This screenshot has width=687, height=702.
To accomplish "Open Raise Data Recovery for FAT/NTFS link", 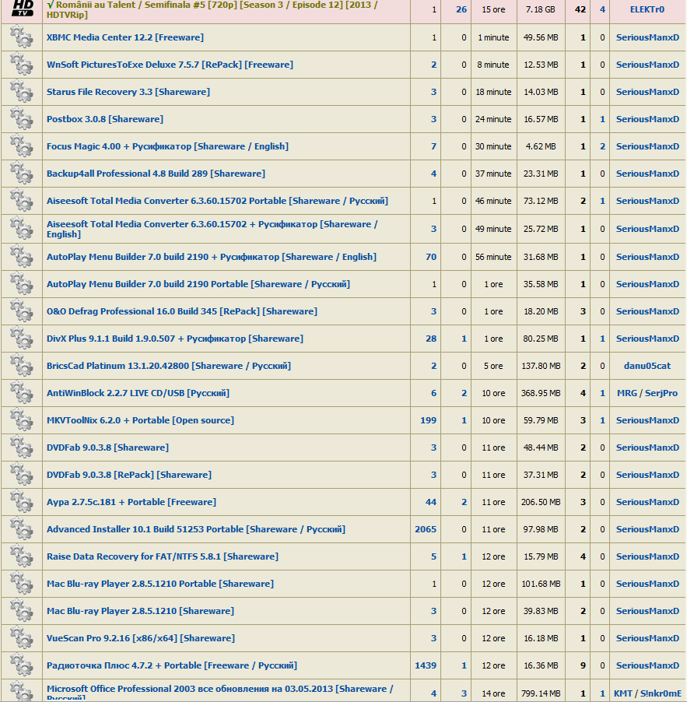I will coord(162,557).
